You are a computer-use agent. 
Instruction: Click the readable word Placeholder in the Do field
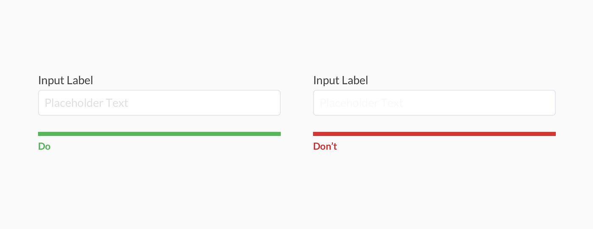point(74,103)
